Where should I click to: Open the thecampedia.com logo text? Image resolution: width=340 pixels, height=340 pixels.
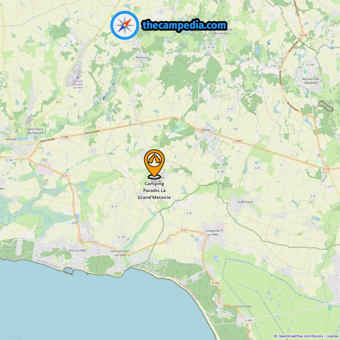coord(184,25)
